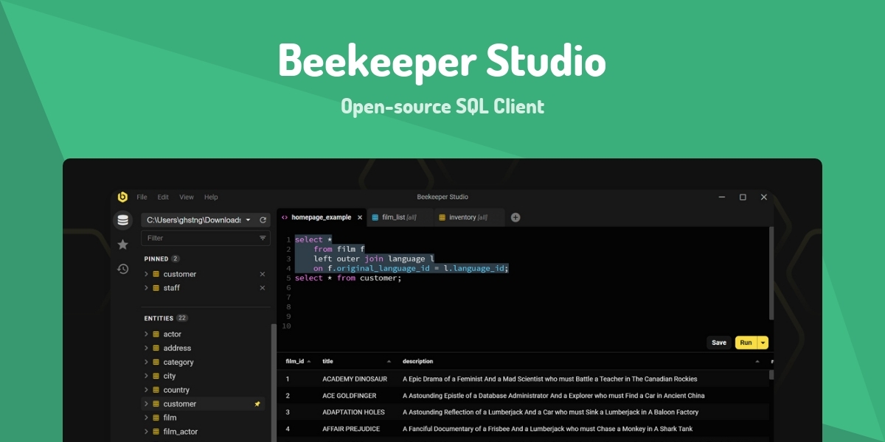Click the category table grid icon

coord(156,362)
